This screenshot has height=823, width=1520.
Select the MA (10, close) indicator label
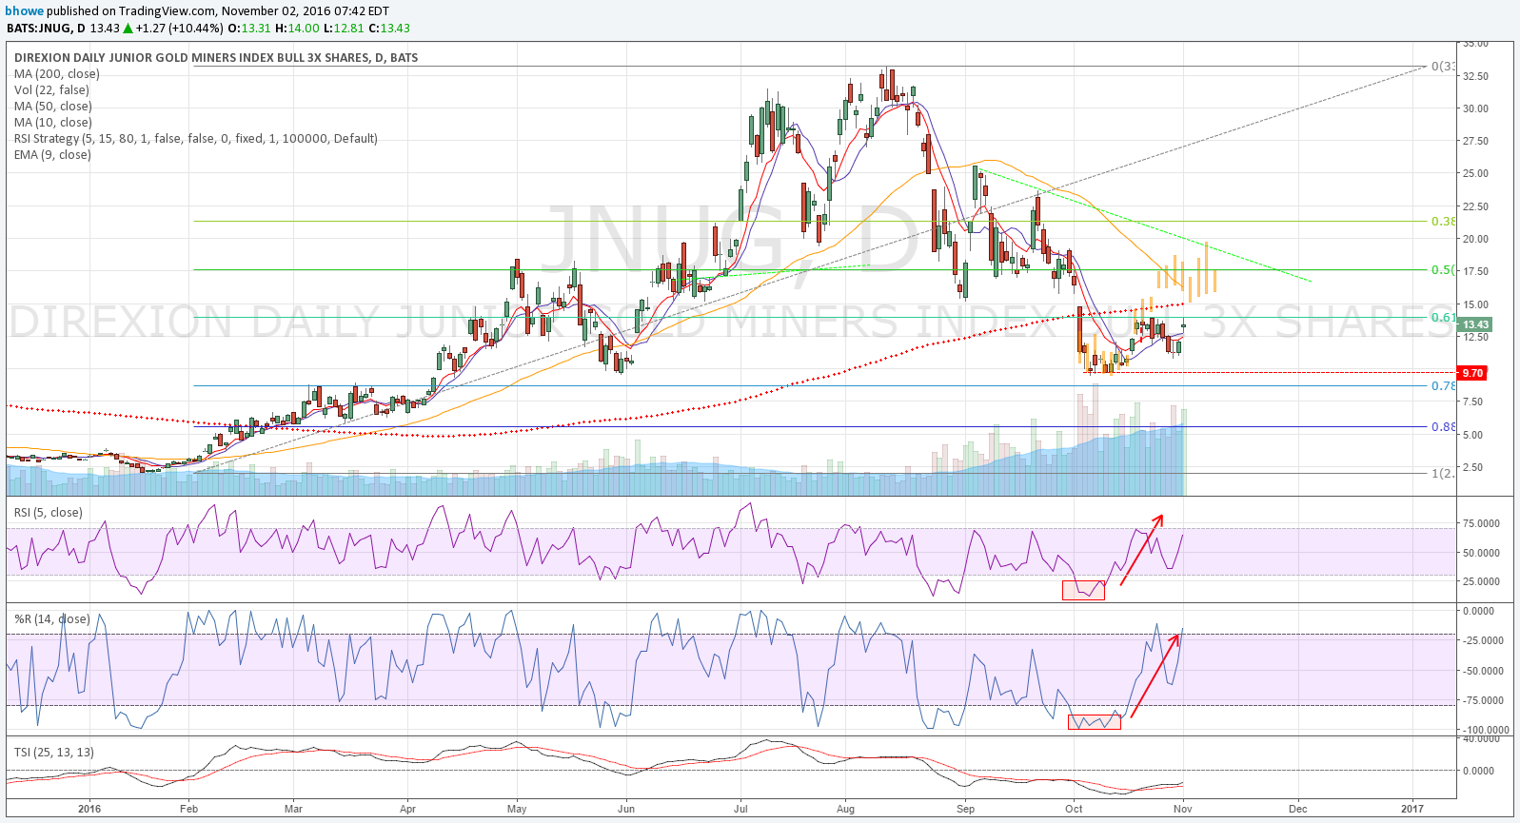coord(53,122)
